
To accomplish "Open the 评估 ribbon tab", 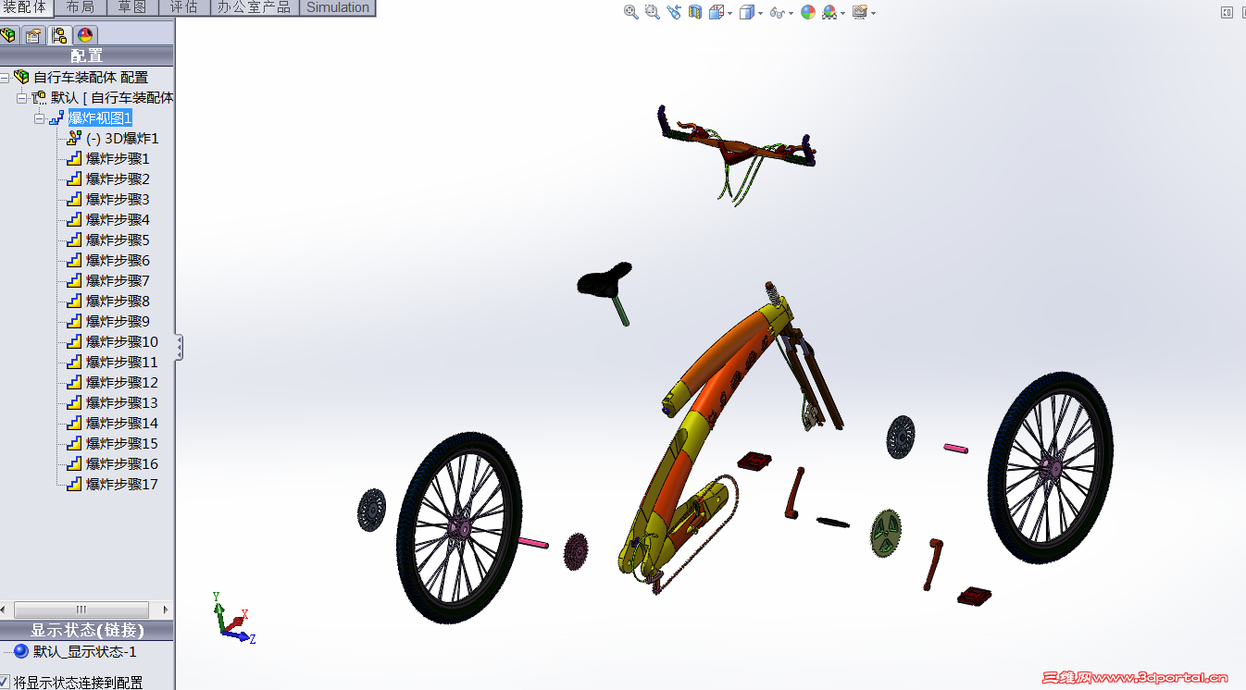I will (x=183, y=7).
